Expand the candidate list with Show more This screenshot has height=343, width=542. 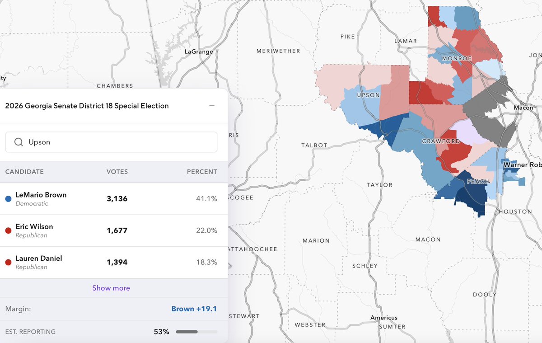pyautogui.click(x=111, y=288)
